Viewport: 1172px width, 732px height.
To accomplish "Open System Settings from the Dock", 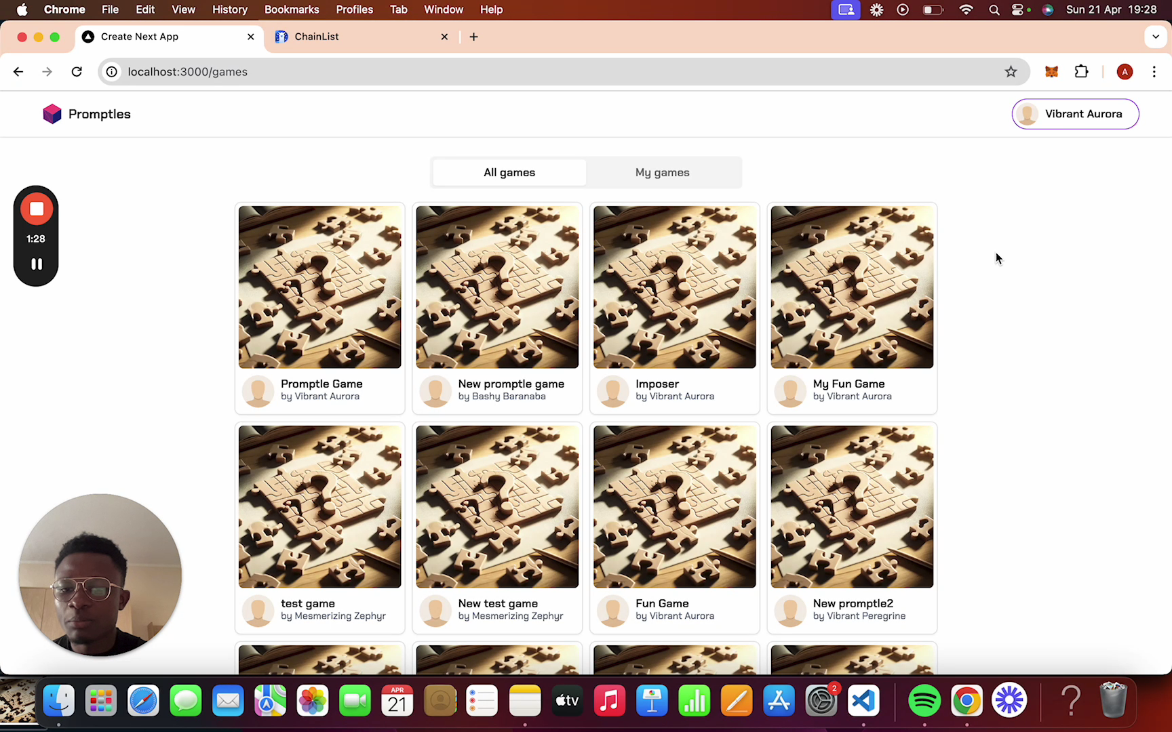I will coord(821,700).
